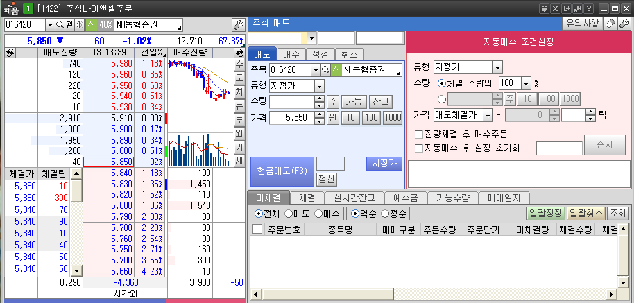
Task: Select the 매도 radio button in order filter
Action: coord(288,214)
